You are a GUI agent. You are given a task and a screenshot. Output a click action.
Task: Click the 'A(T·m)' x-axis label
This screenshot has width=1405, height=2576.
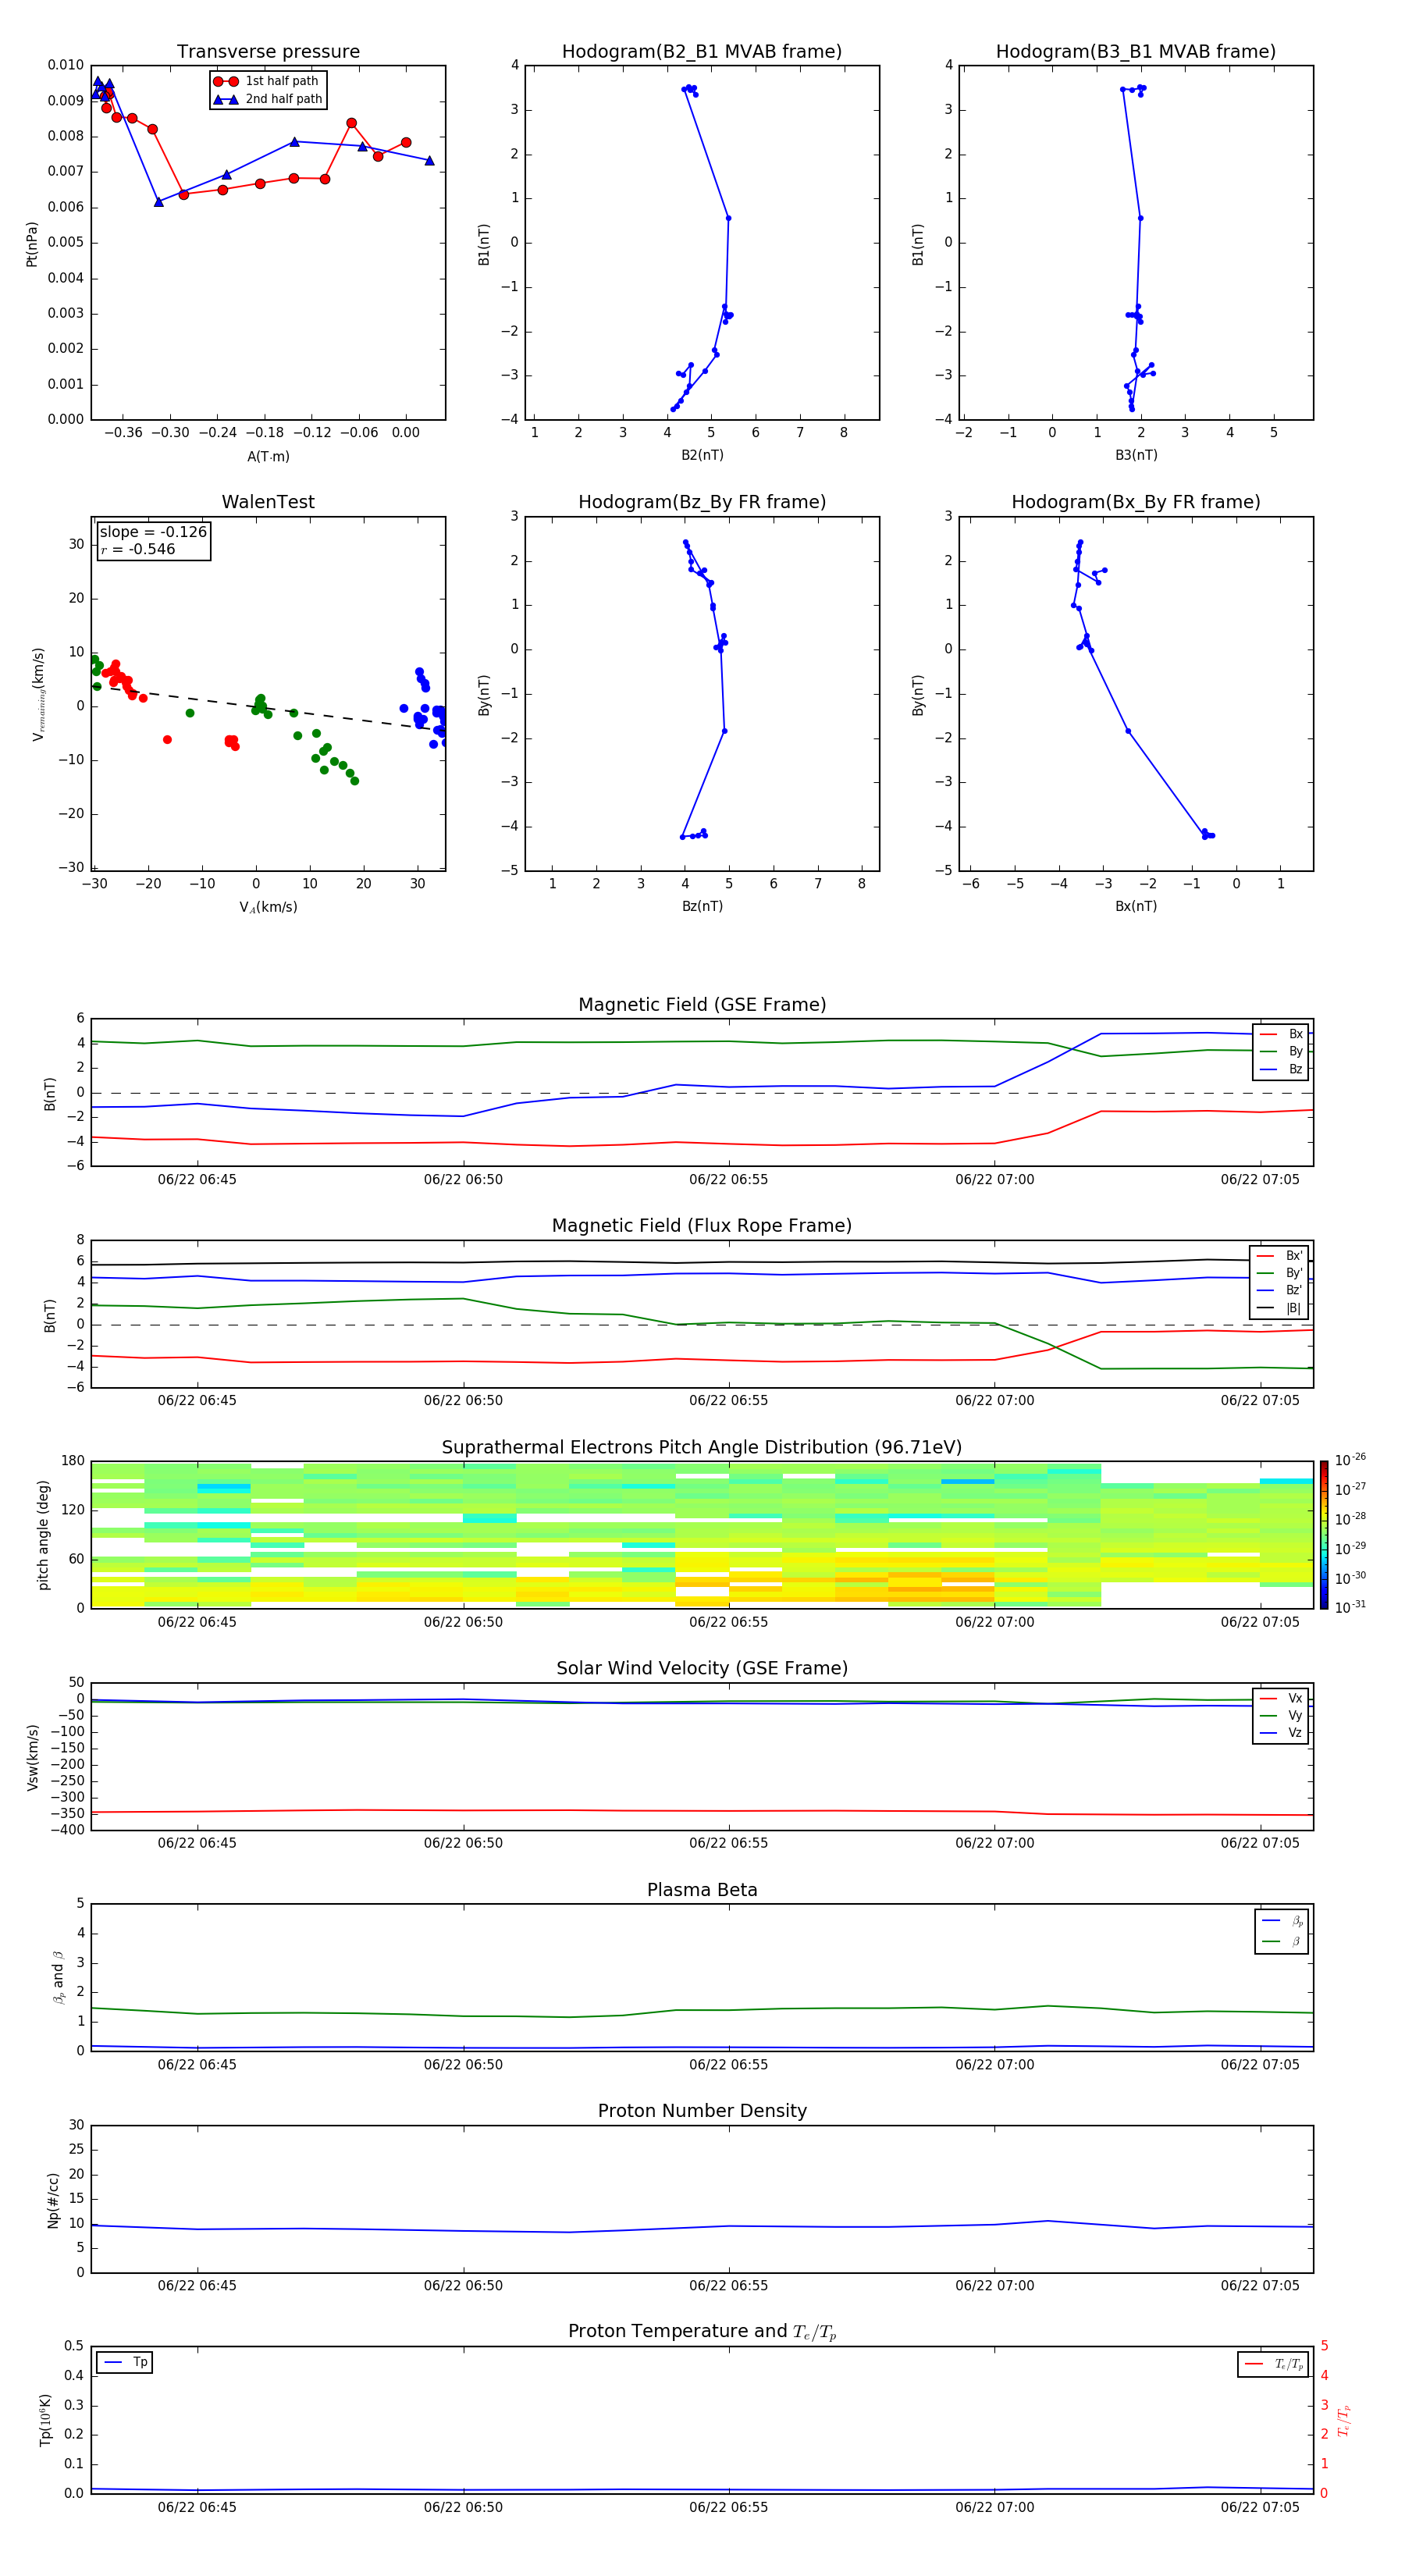[268, 457]
